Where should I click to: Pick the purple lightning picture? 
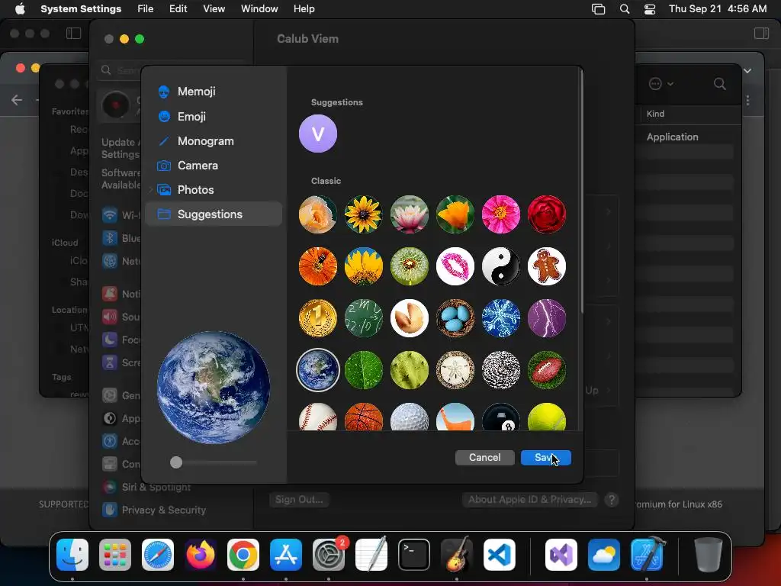point(547,318)
